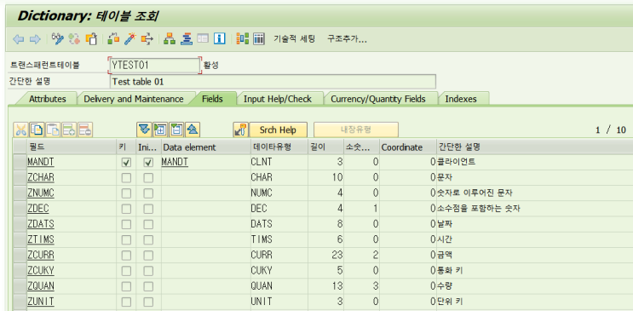Click the Graphic relationship icon
The width and height of the screenshot is (633, 311).
[242, 39]
